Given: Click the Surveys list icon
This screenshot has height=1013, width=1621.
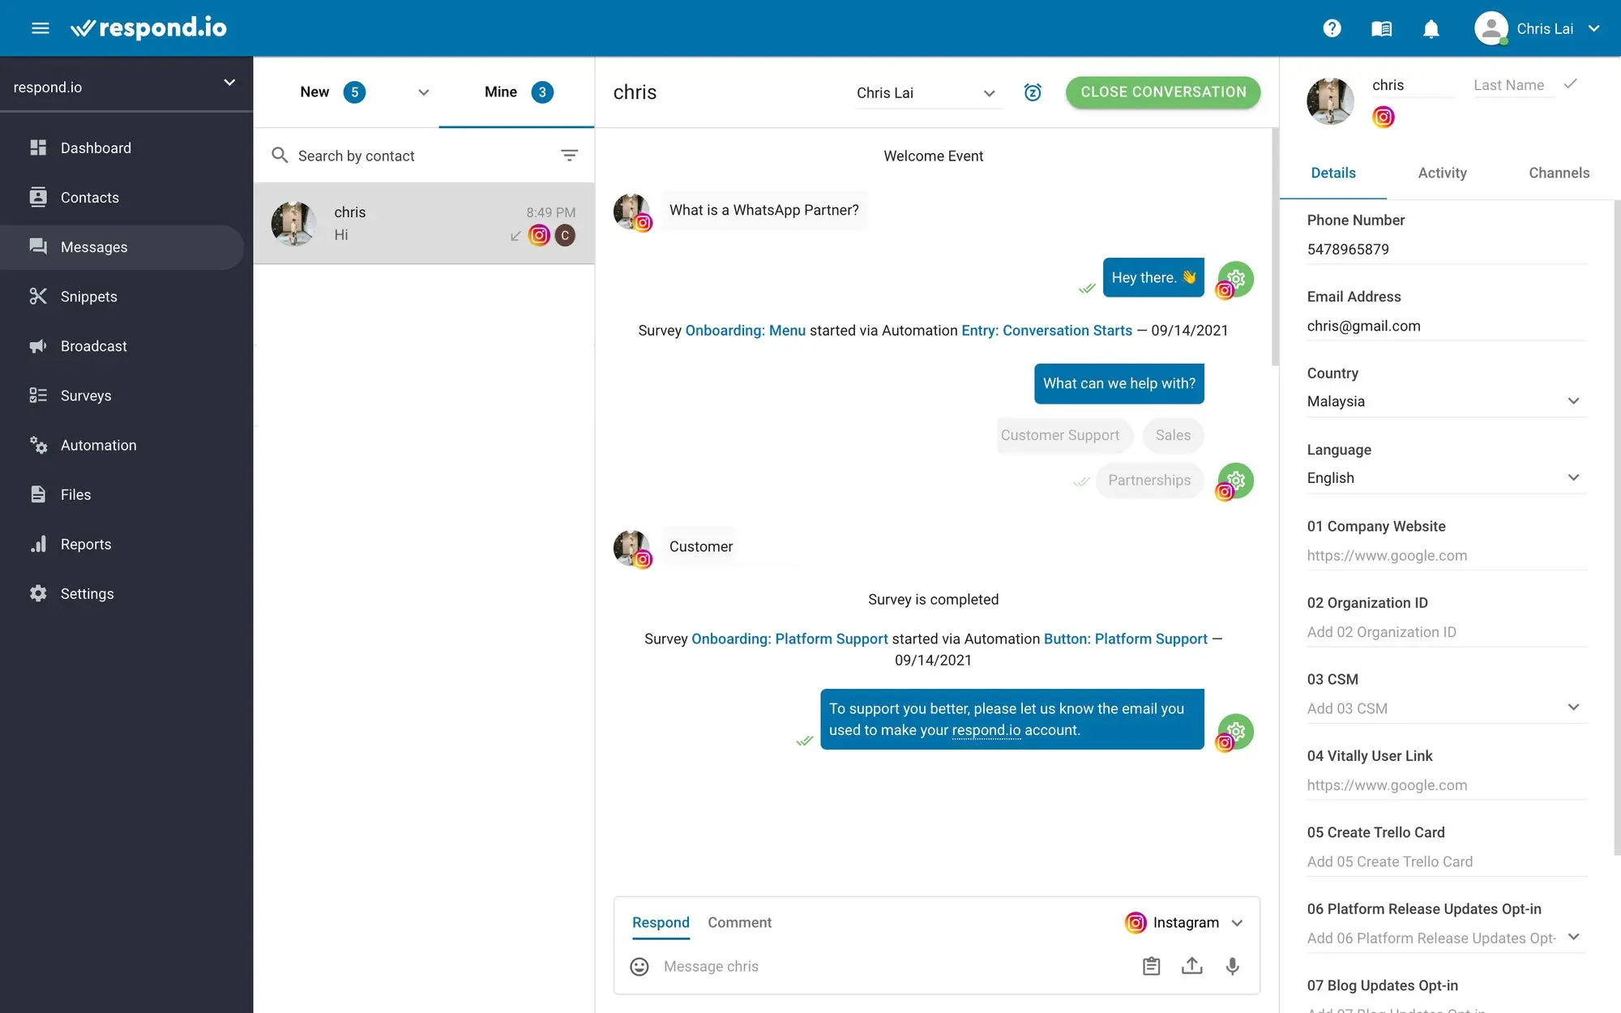Looking at the screenshot, I should click(38, 395).
